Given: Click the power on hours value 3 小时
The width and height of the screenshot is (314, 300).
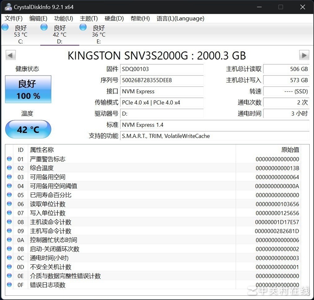Looking at the screenshot, I should (x=286, y=114).
